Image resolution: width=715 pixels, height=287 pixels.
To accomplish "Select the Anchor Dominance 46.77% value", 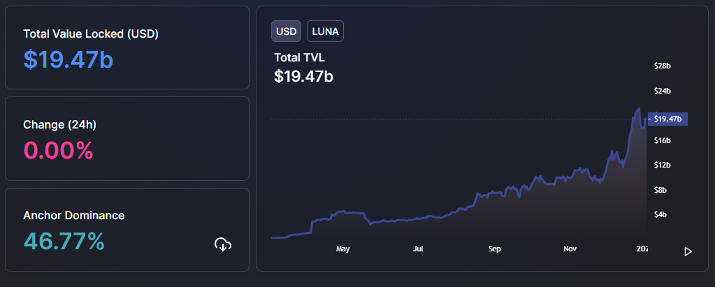I will pyautogui.click(x=64, y=241).
